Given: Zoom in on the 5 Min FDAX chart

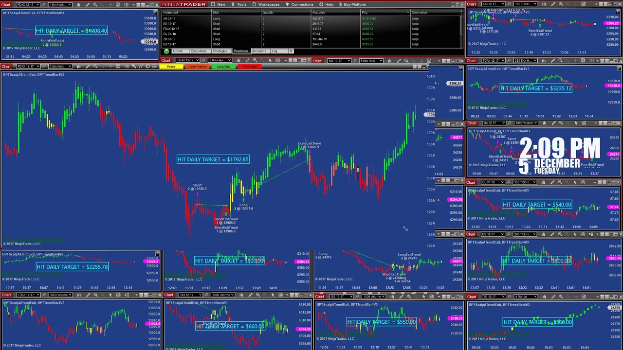Looking at the screenshot, I should point(255,60).
